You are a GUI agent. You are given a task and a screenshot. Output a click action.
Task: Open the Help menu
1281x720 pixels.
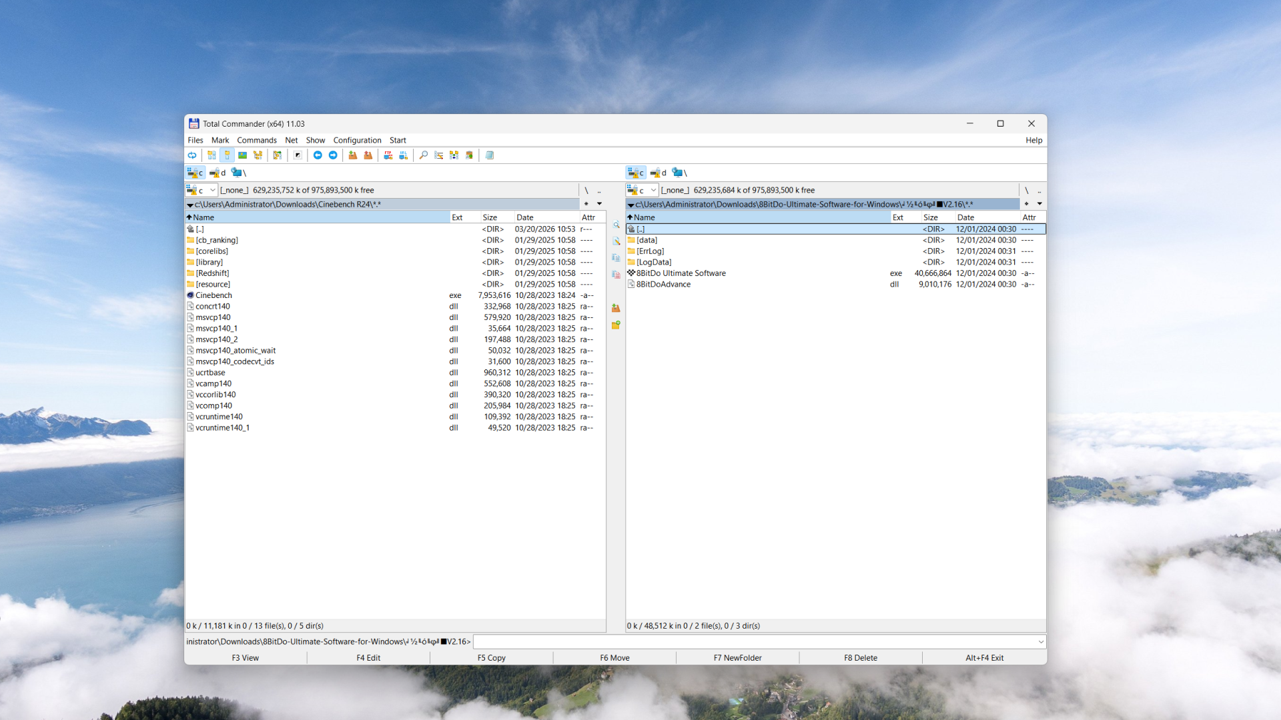[x=1033, y=140]
